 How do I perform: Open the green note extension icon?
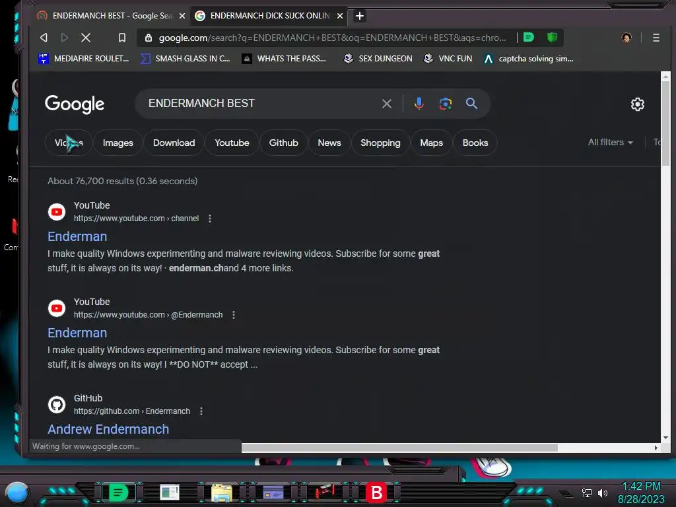coord(529,37)
